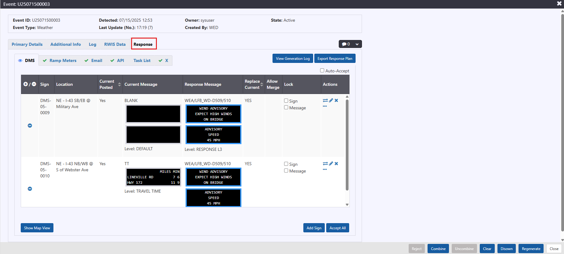Viewport: 564px width, 254px height.
Task: Click the collapse-all minus icon in table header
Action: (34, 84)
